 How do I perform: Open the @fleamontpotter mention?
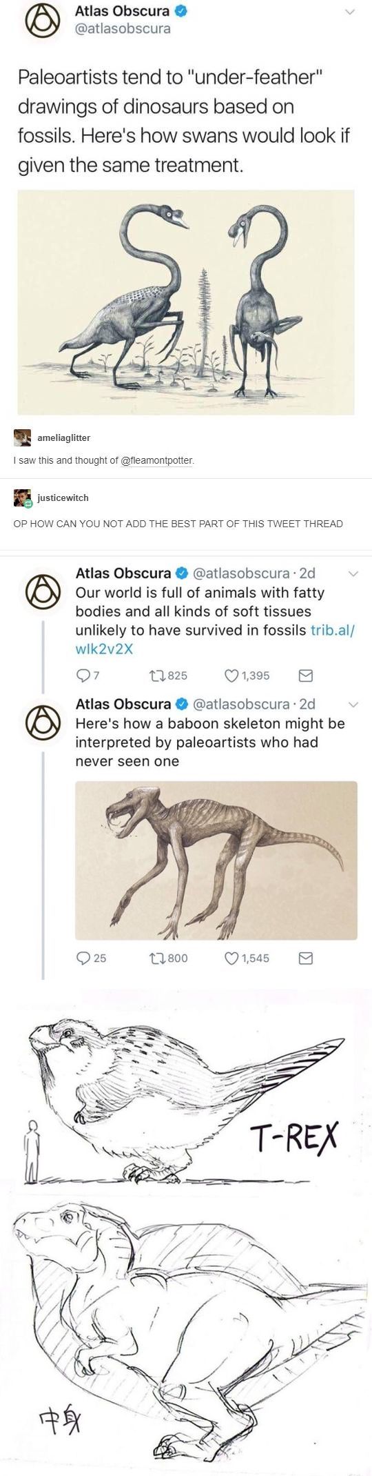156,460
